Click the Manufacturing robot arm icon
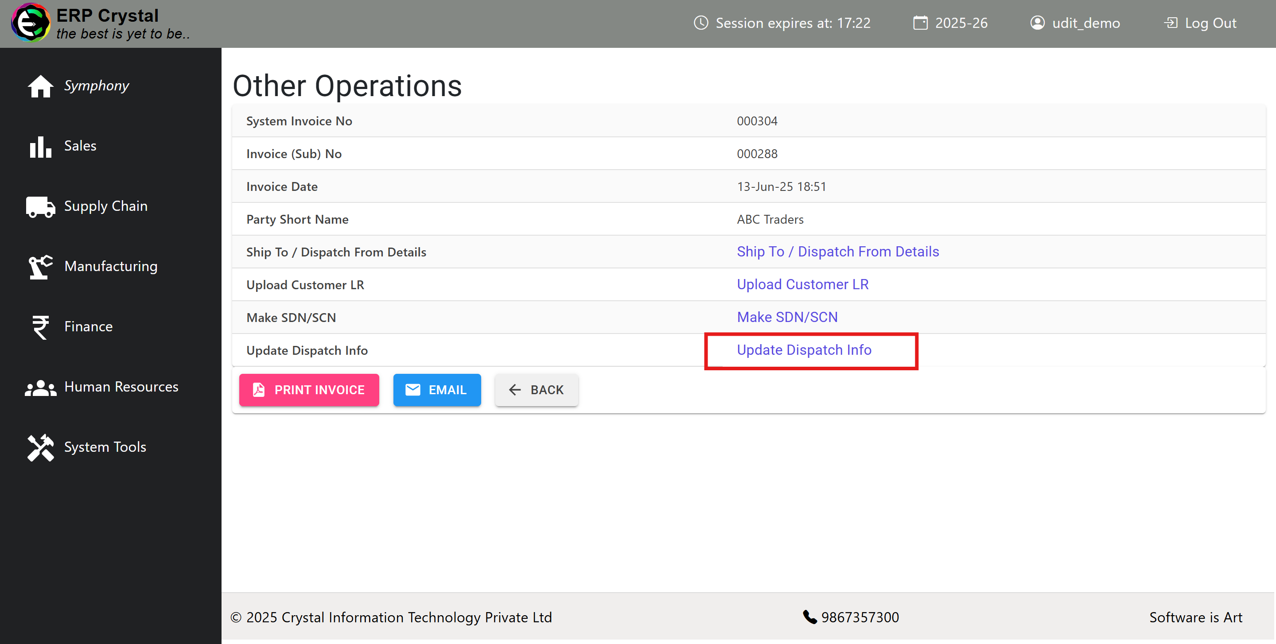 pyautogui.click(x=41, y=267)
